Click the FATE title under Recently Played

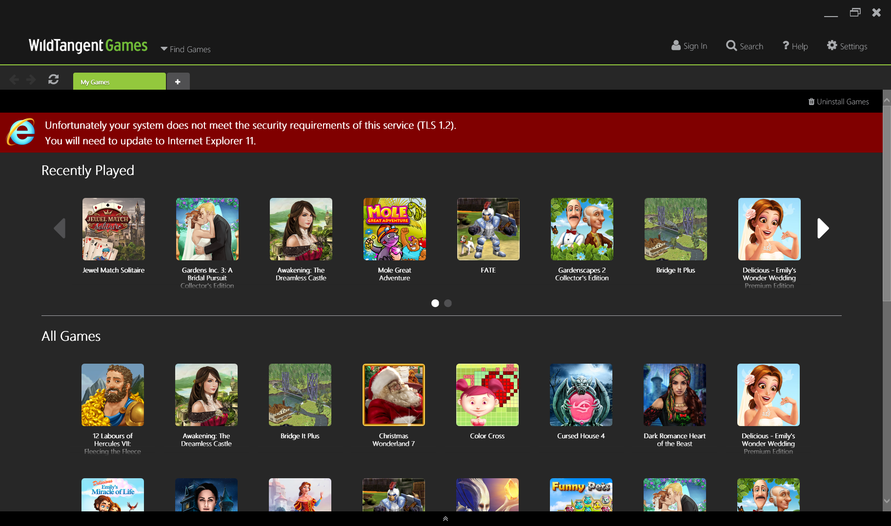tap(488, 270)
